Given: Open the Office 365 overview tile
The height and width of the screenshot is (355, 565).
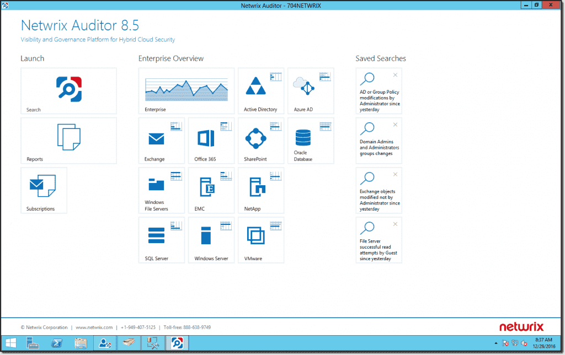Looking at the screenshot, I should 211,141.
